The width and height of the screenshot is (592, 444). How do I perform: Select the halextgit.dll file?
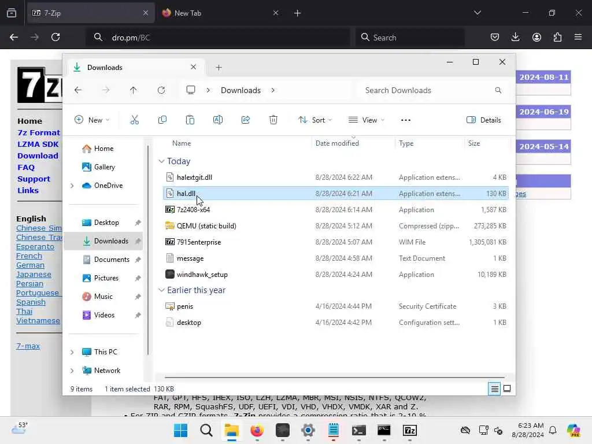335,177
